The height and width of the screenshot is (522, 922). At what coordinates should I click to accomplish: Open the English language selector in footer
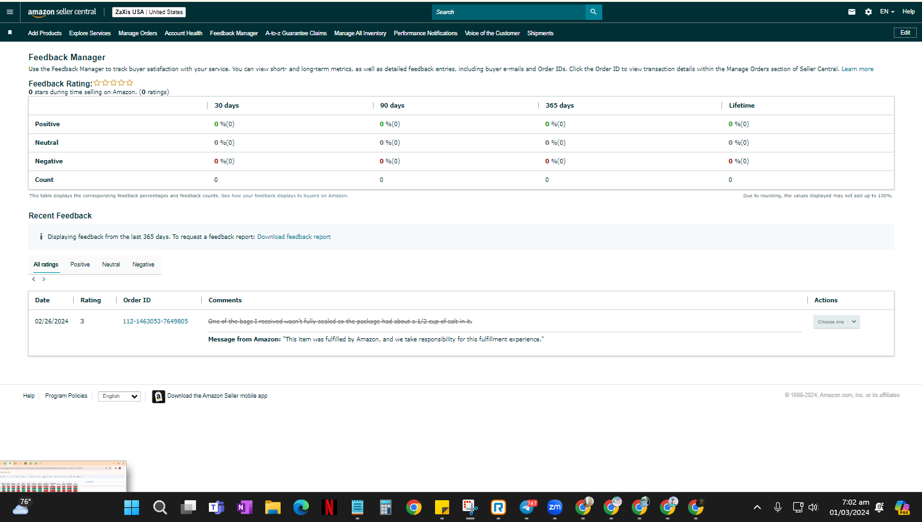(x=119, y=396)
